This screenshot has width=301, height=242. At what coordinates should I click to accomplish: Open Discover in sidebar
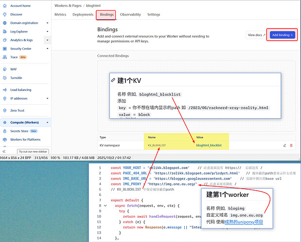17,15
